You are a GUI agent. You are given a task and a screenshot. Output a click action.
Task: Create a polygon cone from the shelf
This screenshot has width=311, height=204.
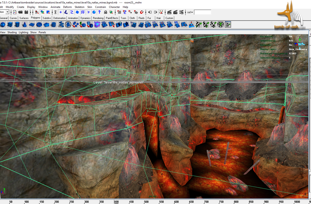point(24,24)
